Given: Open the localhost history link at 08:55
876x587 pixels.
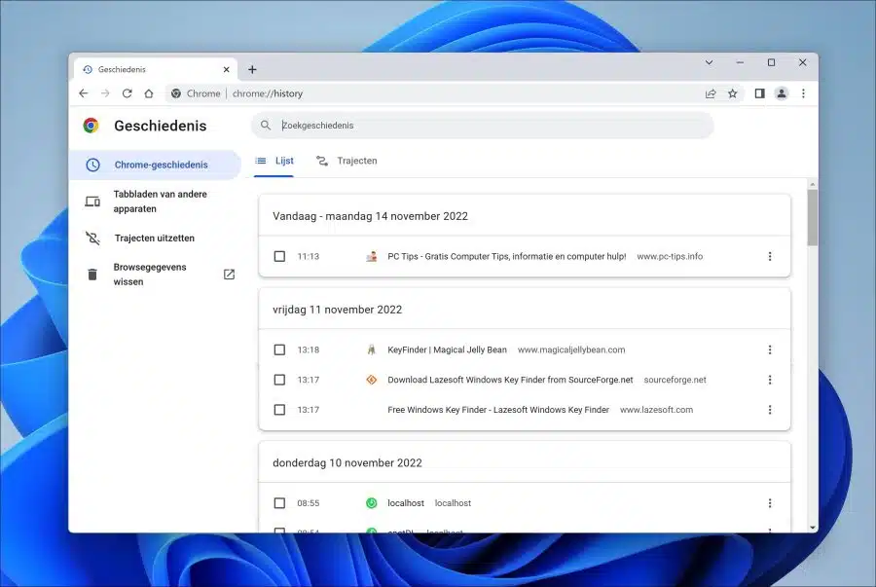Looking at the screenshot, I should click(406, 503).
